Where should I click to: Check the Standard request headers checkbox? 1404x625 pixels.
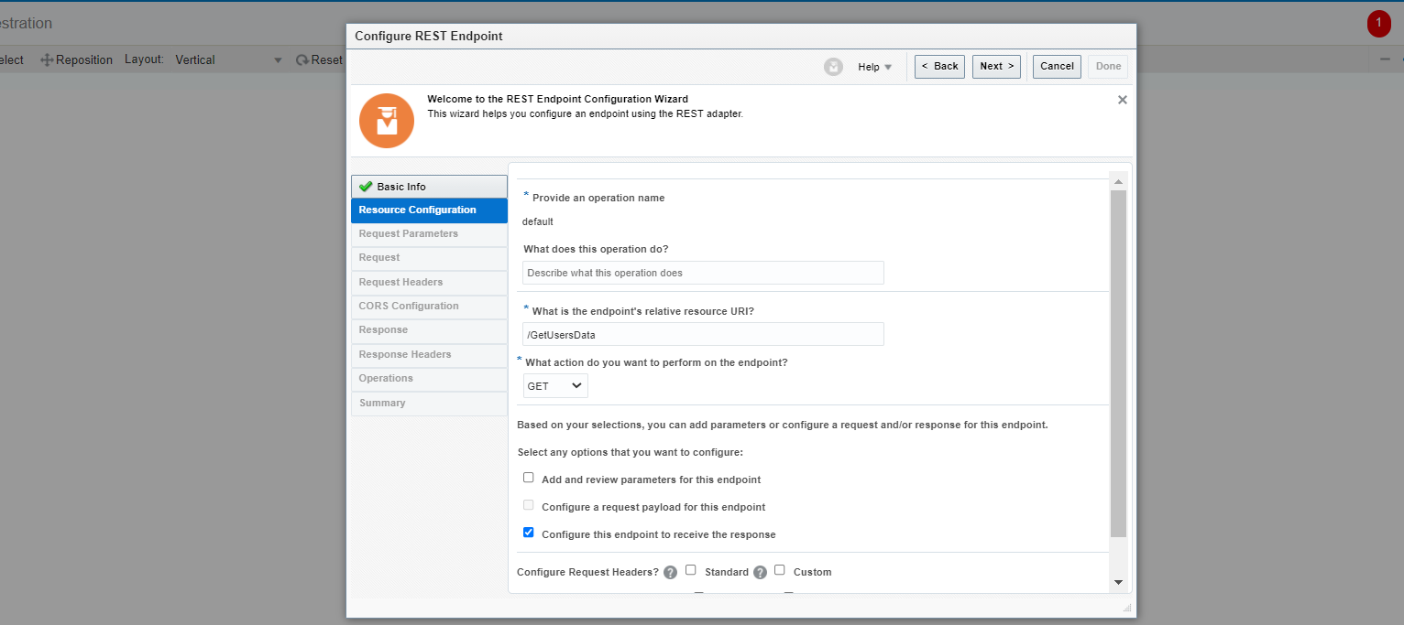(x=690, y=570)
